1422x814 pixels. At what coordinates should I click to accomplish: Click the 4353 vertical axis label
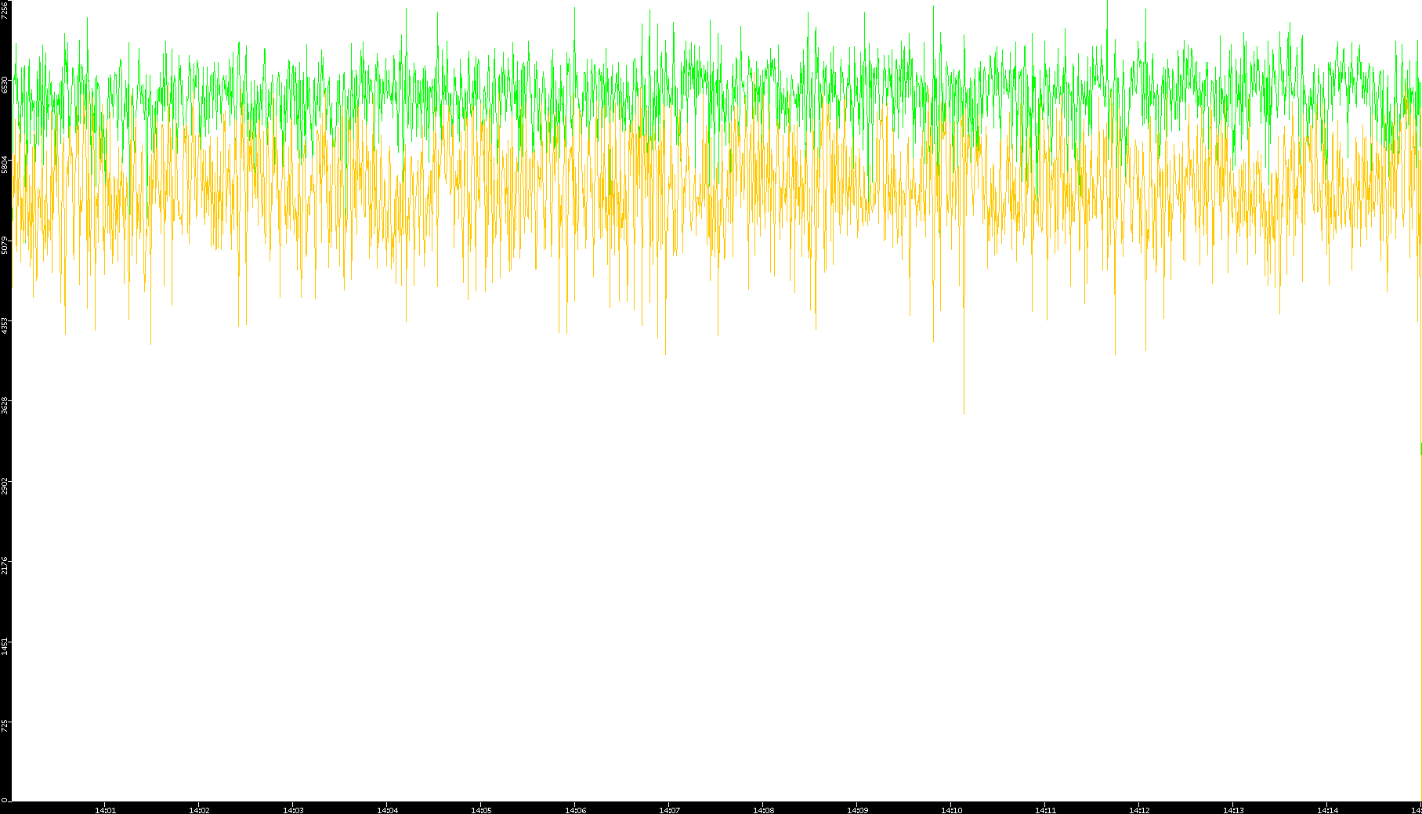coord(5,326)
